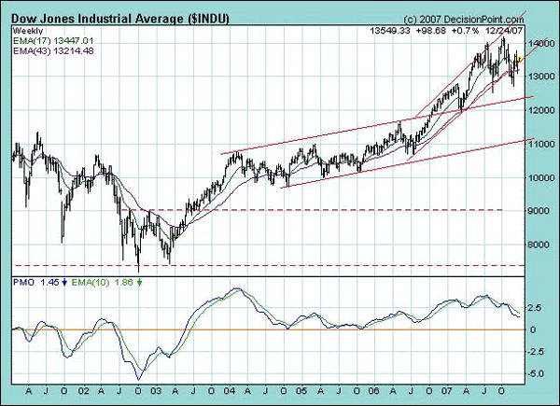Select the EMA(43) 13214.48 legend entry
This screenshot has height=406, width=560.
(x=53, y=51)
